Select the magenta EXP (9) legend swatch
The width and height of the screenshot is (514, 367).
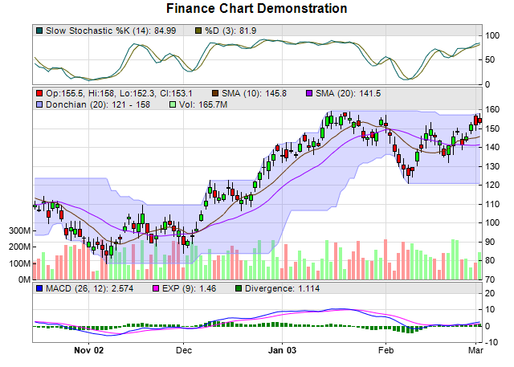click(x=157, y=288)
